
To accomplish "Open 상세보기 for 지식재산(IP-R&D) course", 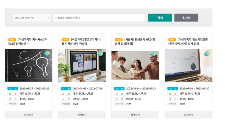I will 29,114.
